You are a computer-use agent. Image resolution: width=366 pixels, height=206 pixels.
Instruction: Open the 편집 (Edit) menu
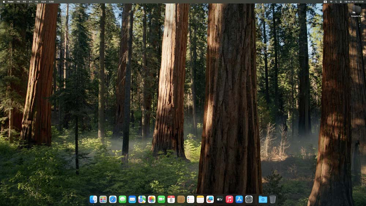[x=24, y=1]
